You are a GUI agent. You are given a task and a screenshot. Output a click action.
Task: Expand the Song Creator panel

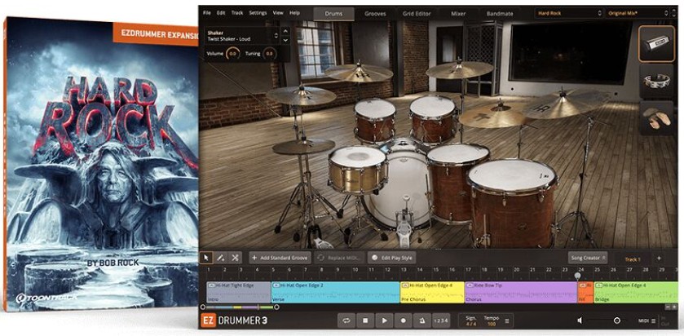(588, 258)
